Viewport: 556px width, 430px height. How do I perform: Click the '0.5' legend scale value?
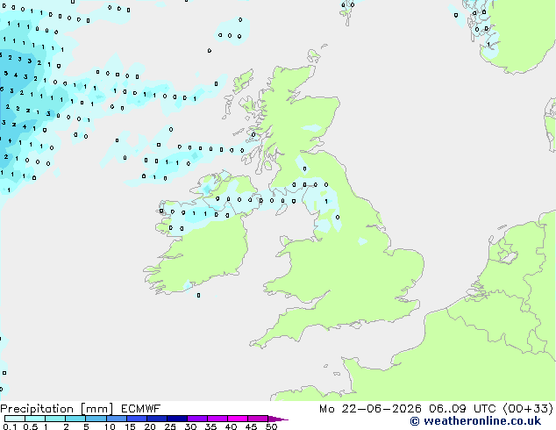tap(30, 426)
